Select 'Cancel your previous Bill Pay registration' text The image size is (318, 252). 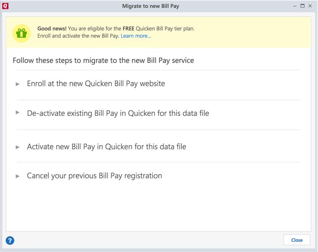pos(94,176)
